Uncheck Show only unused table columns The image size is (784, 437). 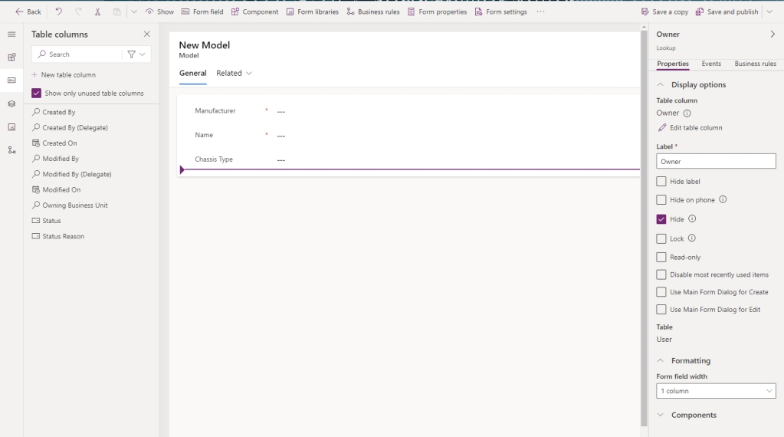[37, 94]
